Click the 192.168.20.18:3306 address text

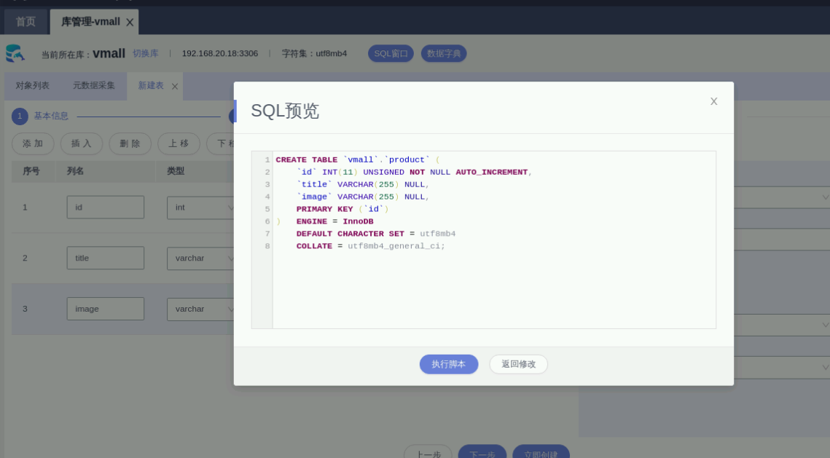(219, 53)
